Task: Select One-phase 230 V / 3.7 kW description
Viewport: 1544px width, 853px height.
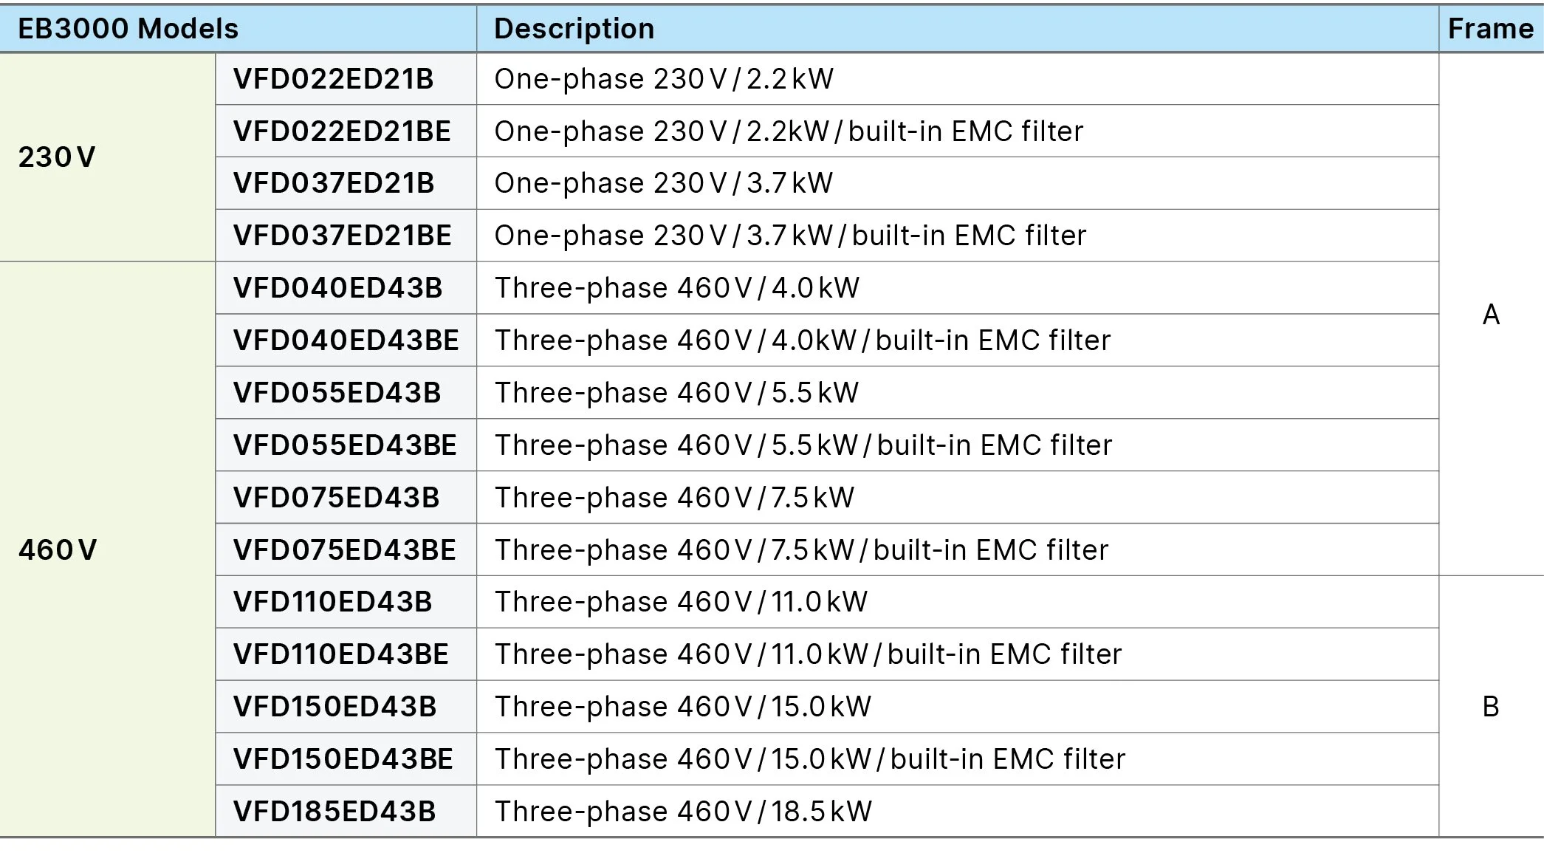Action: point(664,183)
